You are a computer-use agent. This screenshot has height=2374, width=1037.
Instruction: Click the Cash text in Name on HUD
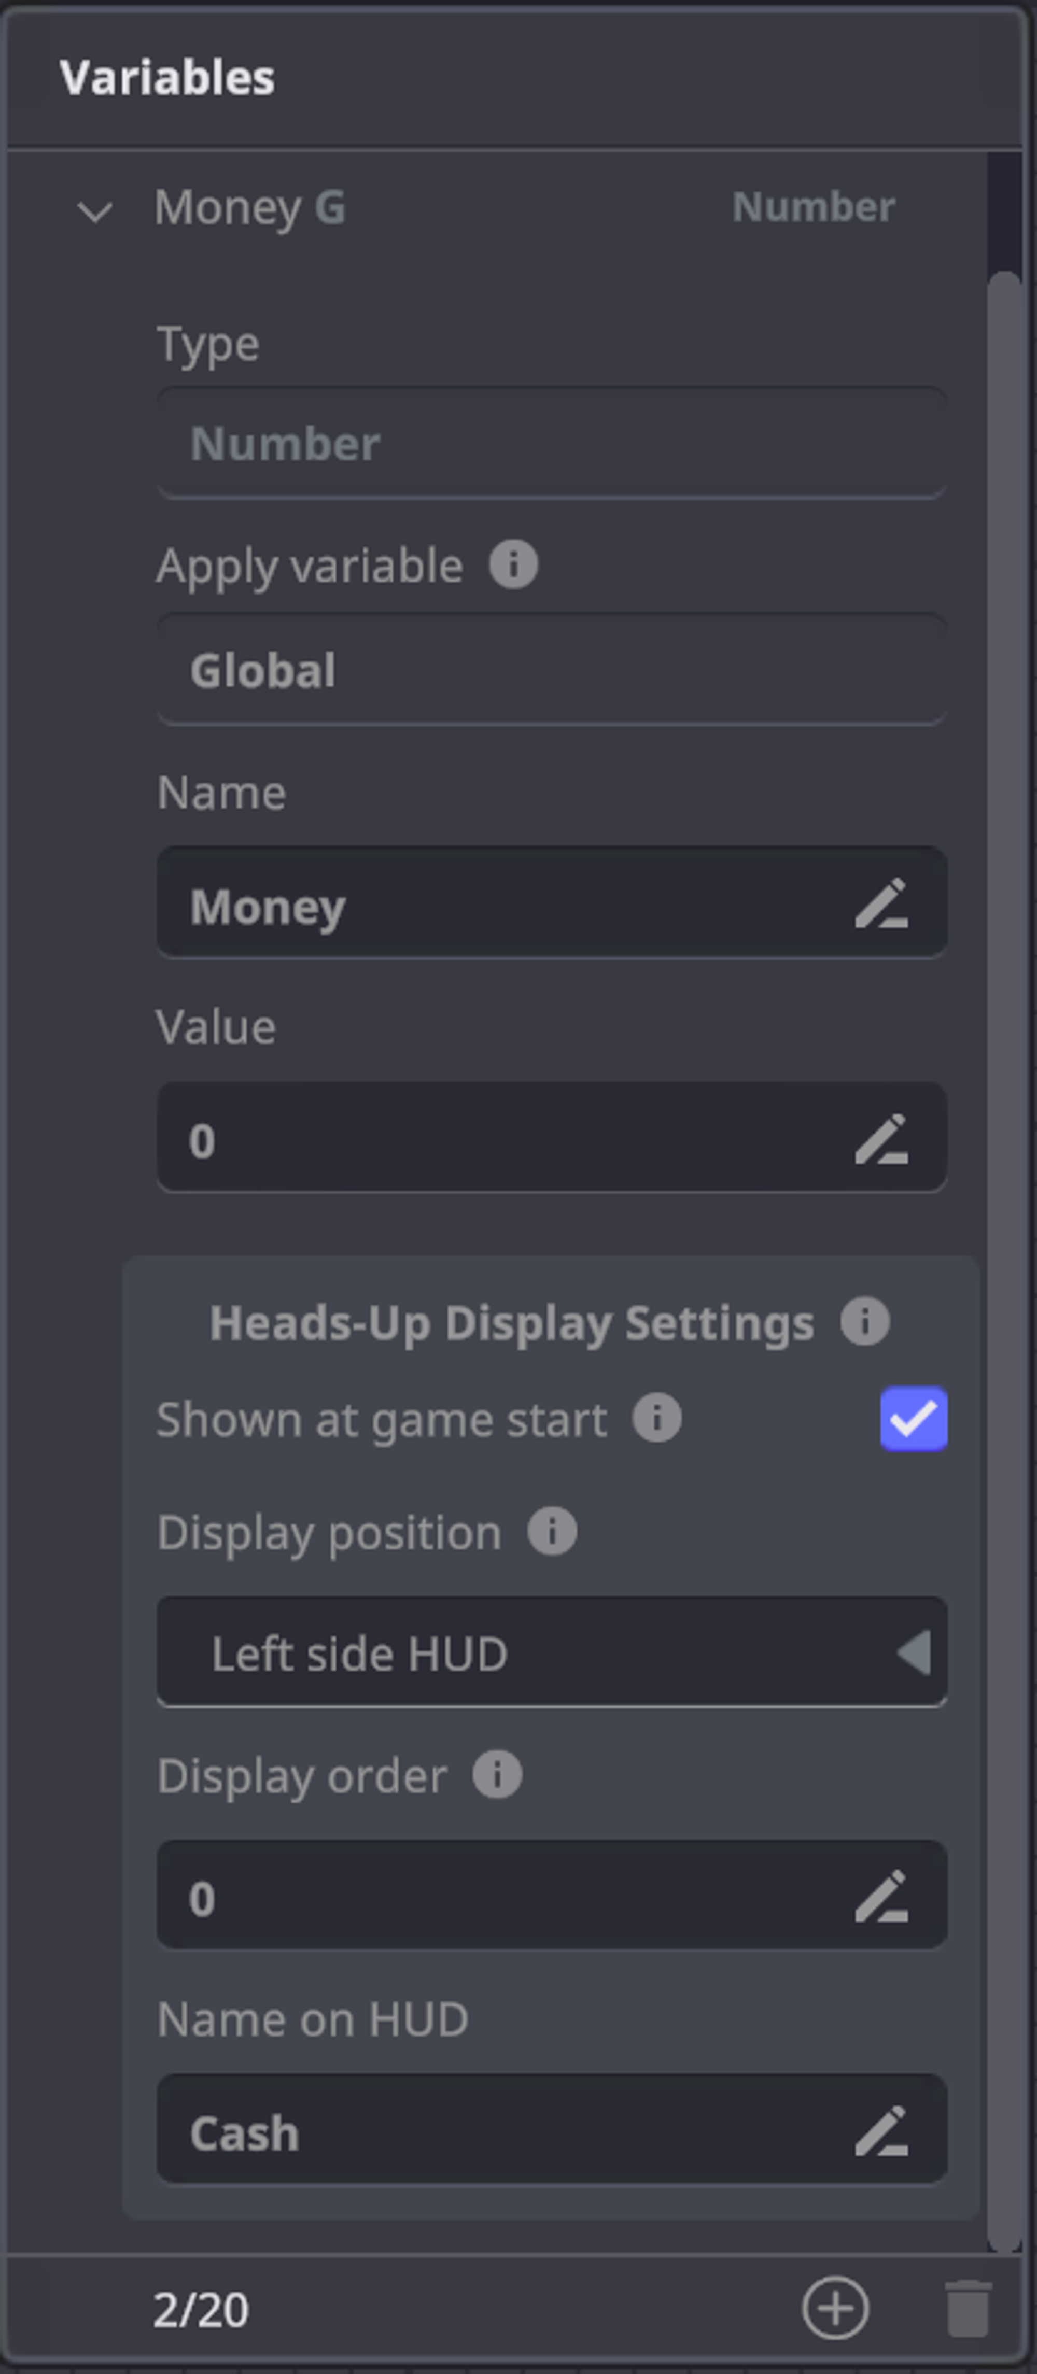point(245,2132)
